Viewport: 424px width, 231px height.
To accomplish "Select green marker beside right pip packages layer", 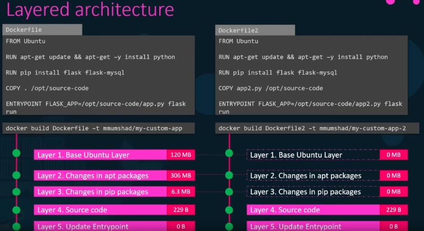I will point(229,191).
